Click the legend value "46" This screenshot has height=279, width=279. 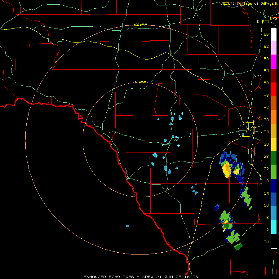[x=266, y=95]
